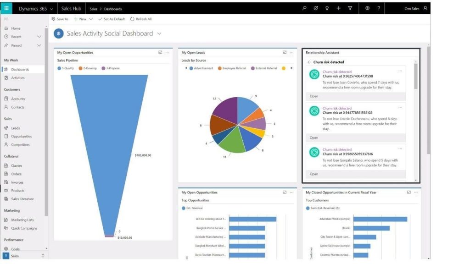The width and height of the screenshot is (470, 264).
Task: Open the task flow checkmark icon
Action: coord(316,8)
